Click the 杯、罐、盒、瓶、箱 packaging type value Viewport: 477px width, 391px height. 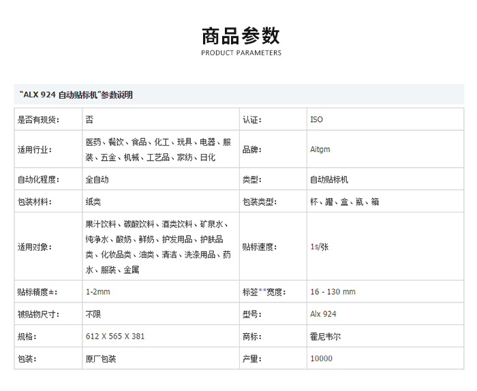click(344, 202)
